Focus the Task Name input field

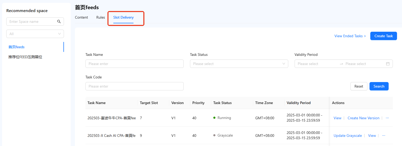click(x=134, y=64)
